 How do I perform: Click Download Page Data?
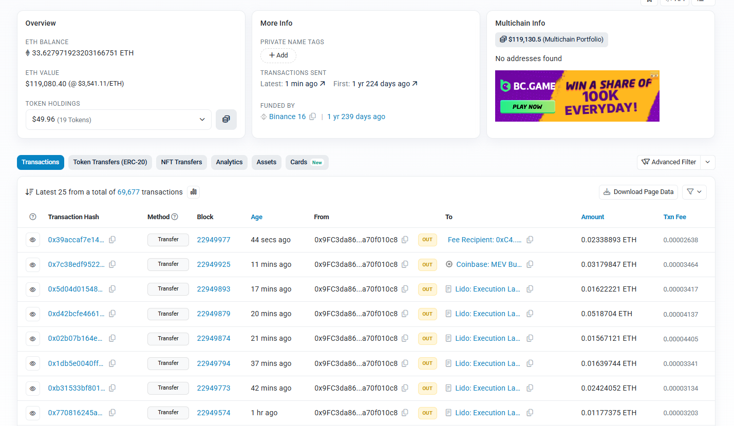[638, 192]
